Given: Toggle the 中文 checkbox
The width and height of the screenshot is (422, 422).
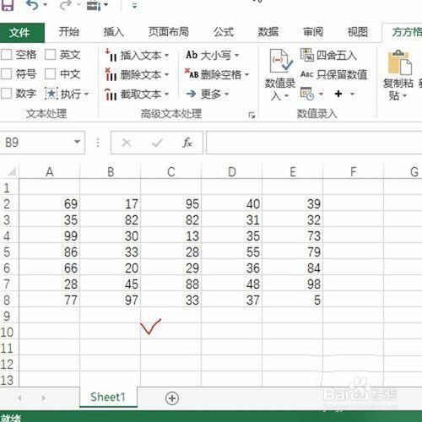Looking at the screenshot, I should pos(51,74).
